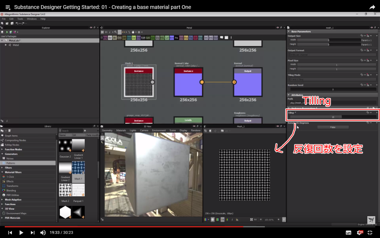This screenshot has width=380, height=238.
Task: Toggle 2D view tiling checkerboard button
Action: point(213,219)
